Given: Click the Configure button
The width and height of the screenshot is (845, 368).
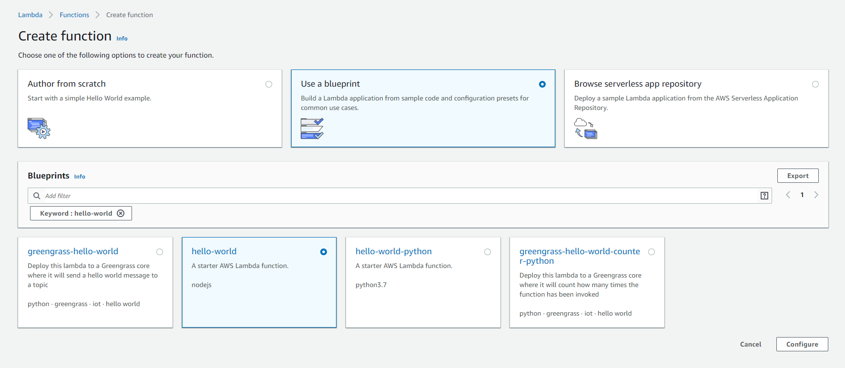Looking at the screenshot, I should click(x=802, y=344).
